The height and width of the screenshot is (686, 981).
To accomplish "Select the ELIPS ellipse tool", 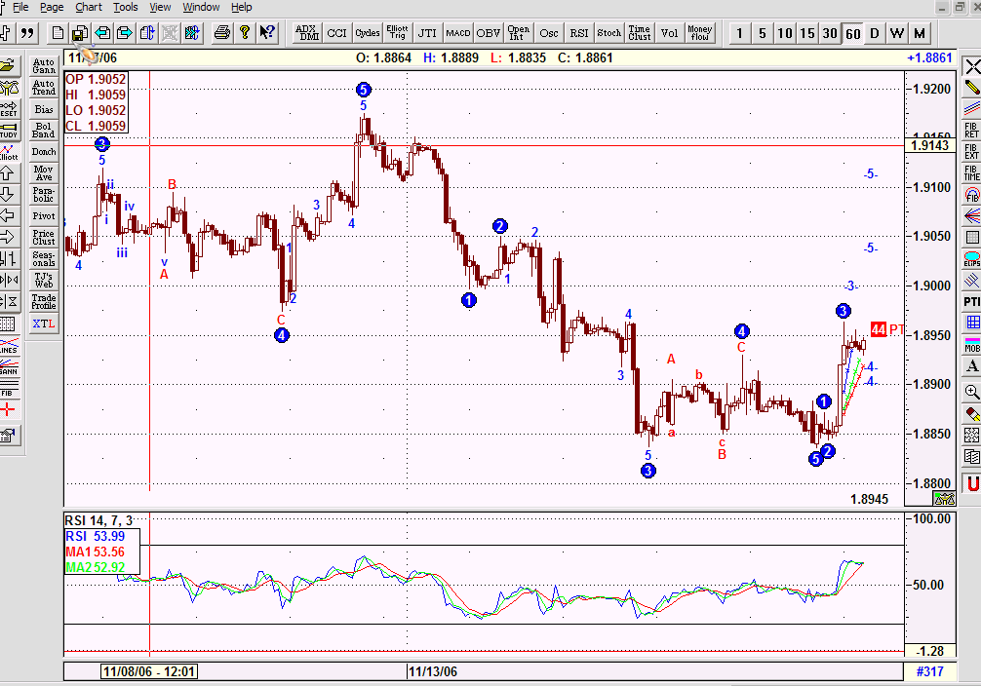I will (971, 259).
